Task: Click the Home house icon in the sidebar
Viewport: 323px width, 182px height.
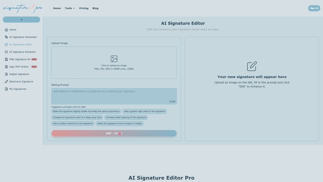Action: pos(6,30)
